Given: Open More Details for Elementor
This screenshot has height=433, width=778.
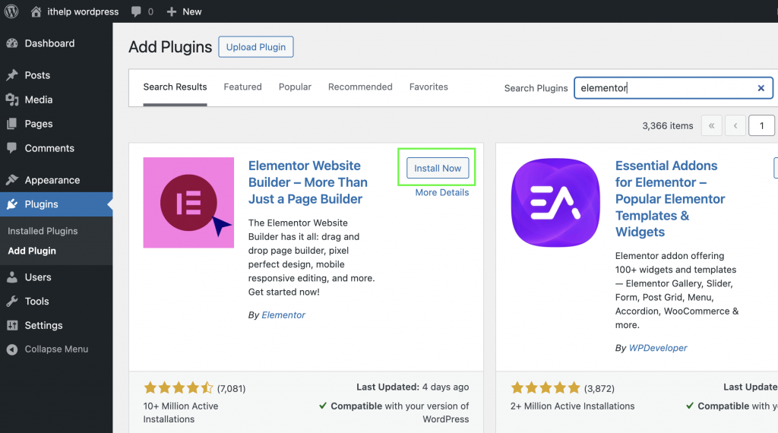Looking at the screenshot, I should pos(442,192).
